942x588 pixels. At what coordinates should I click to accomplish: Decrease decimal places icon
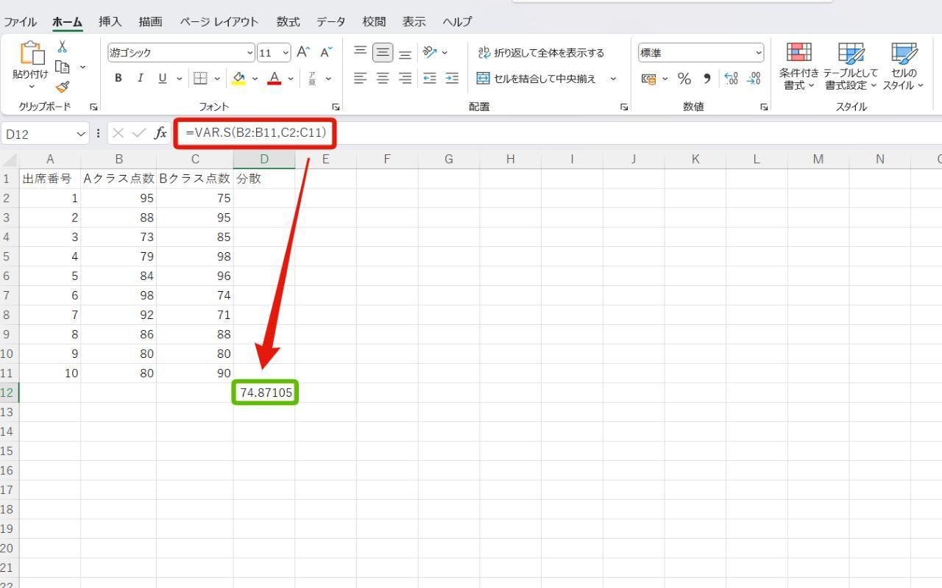(754, 79)
